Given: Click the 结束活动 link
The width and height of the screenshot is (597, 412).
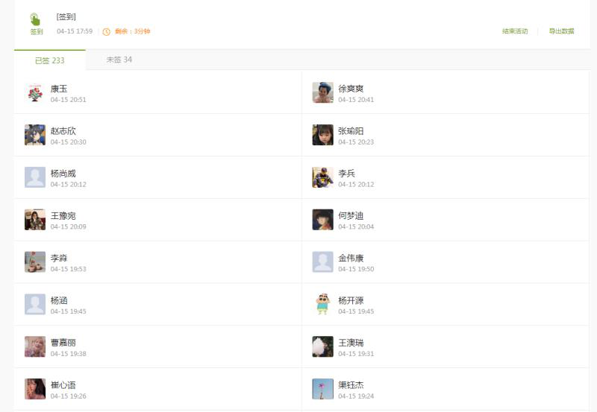Looking at the screenshot, I should (x=515, y=31).
